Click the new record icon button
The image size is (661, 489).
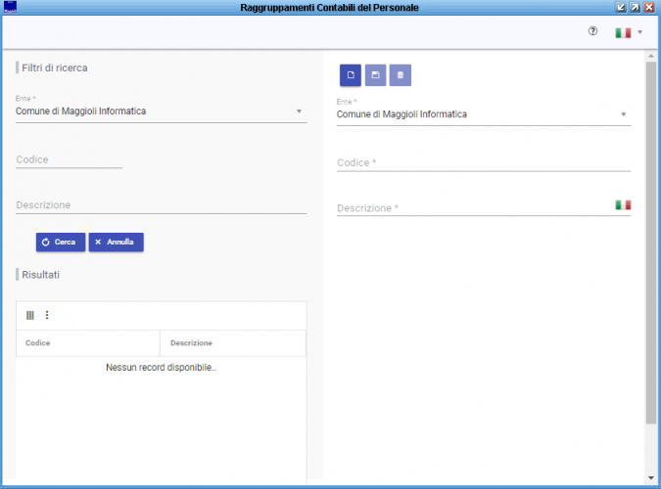pos(351,75)
